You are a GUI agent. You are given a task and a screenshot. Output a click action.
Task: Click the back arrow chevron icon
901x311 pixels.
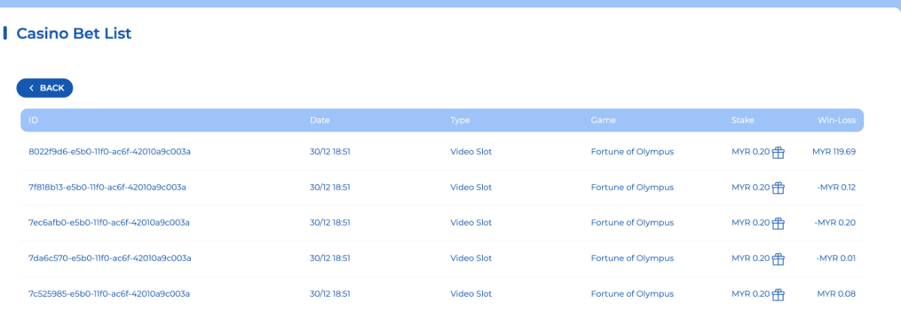tap(32, 88)
